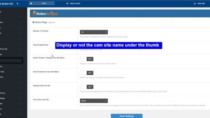Click the Use ID Instead of Cam Site Name label
This screenshot has height=118, width=210.
pyautogui.click(x=46, y=72)
